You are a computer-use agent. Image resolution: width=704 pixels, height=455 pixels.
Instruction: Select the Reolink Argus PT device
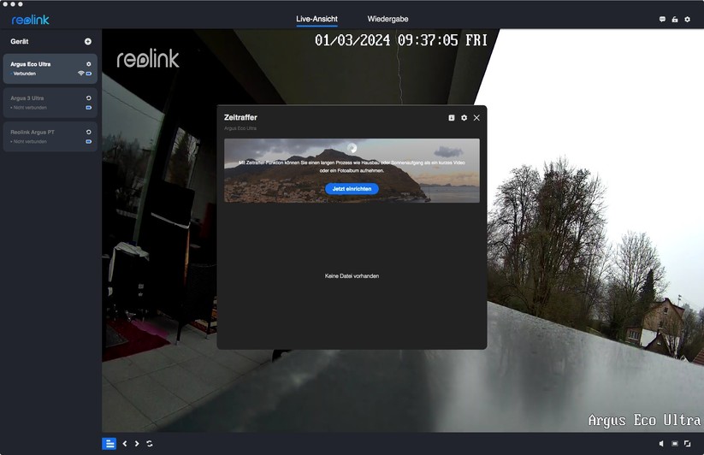click(50, 136)
